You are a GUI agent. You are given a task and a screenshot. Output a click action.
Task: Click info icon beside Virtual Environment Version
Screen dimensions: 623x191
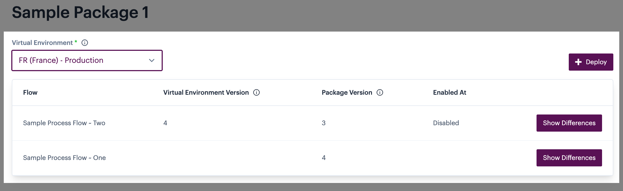pos(256,93)
